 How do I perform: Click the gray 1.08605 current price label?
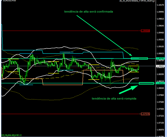160,66
